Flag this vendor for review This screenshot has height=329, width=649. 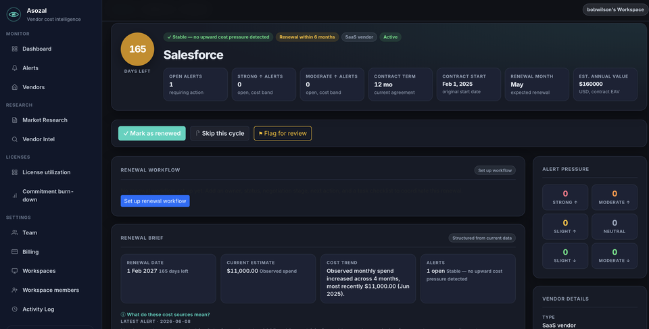pos(283,133)
